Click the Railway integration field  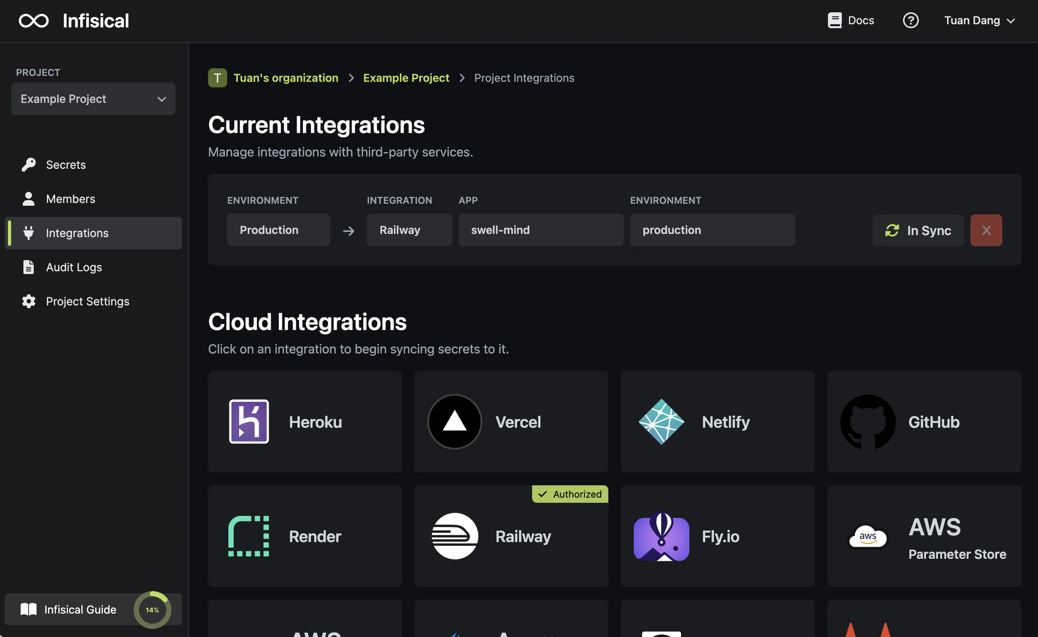[x=409, y=230]
